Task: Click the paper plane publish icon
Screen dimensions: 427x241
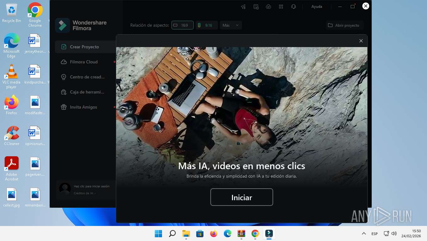Action: (243, 6)
